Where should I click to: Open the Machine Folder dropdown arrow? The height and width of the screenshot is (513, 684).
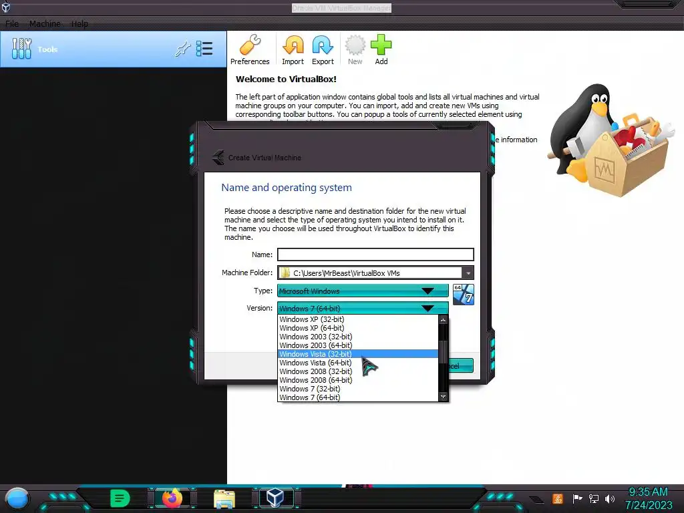click(468, 273)
